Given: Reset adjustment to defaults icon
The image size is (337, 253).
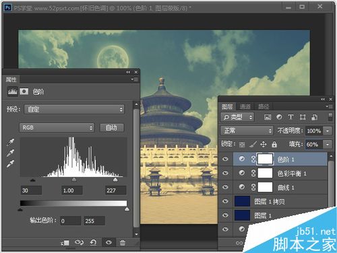Looking at the screenshot, I should coord(93,242).
